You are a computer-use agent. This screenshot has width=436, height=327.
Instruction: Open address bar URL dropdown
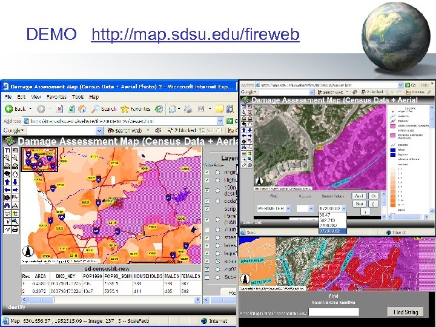pyautogui.click(x=220, y=121)
